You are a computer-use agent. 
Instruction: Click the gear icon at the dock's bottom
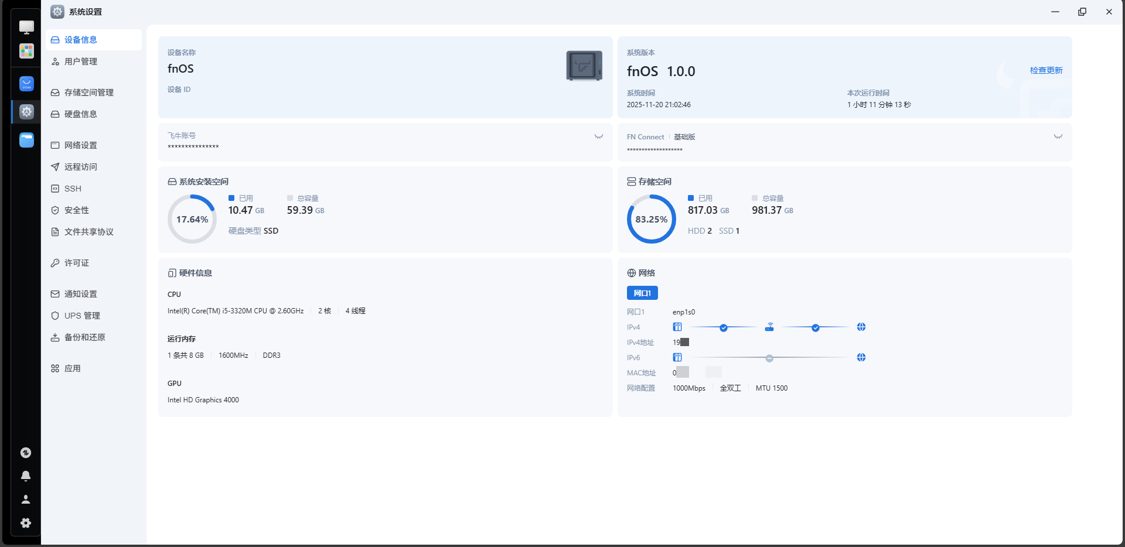pyautogui.click(x=26, y=523)
